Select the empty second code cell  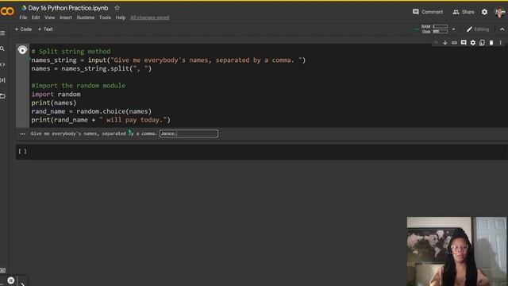coord(262,152)
